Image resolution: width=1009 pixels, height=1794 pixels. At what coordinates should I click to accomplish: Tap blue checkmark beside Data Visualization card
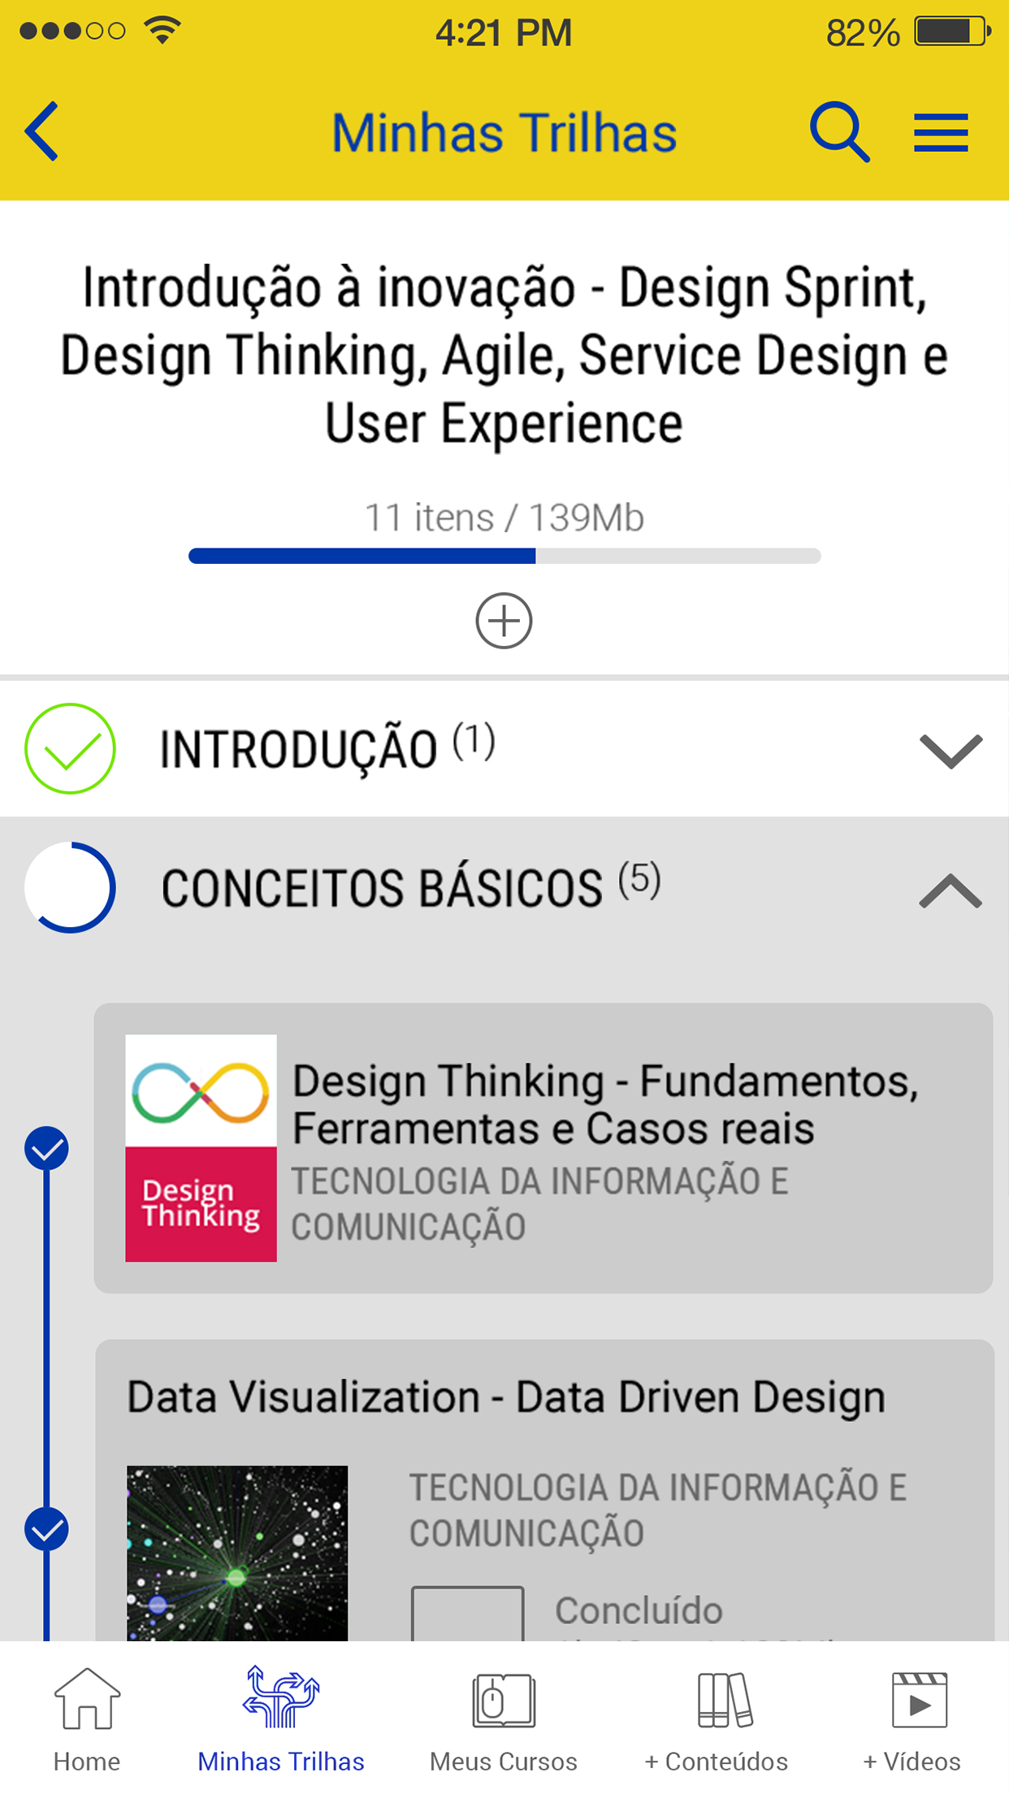(46, 1529)
